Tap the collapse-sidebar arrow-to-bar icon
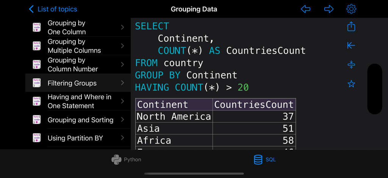The image size is (388, 178). click(351, 45)
